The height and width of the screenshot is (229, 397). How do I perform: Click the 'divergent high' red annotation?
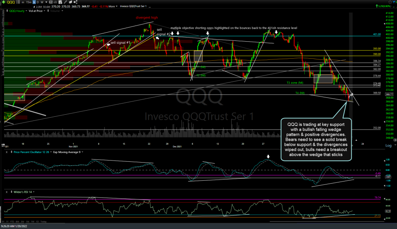click(146, 18)
